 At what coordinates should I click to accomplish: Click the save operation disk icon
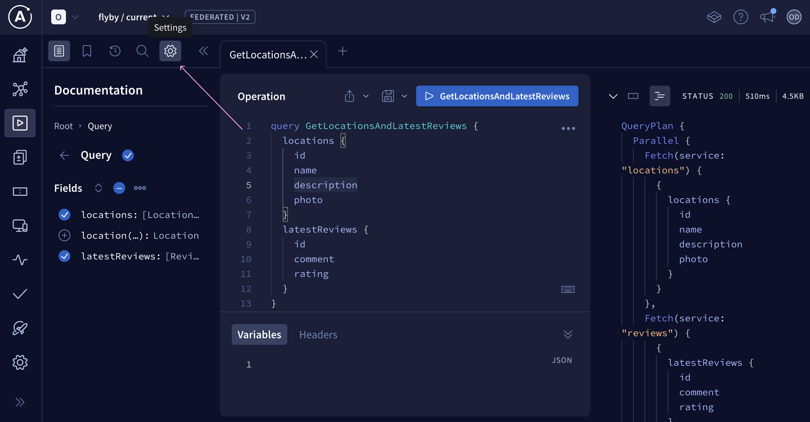tap(388, 96)
